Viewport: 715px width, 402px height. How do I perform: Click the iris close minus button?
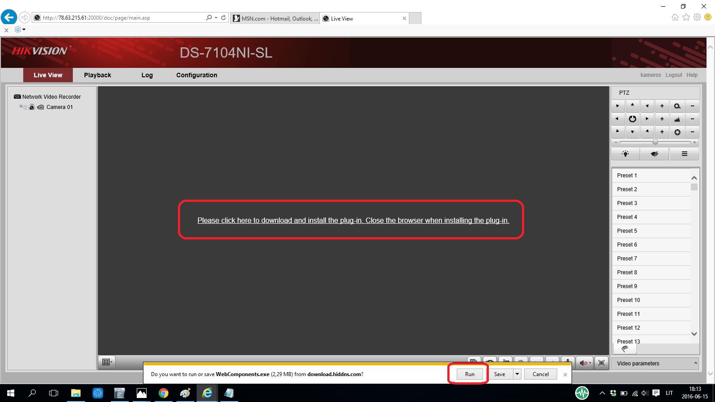692,132
